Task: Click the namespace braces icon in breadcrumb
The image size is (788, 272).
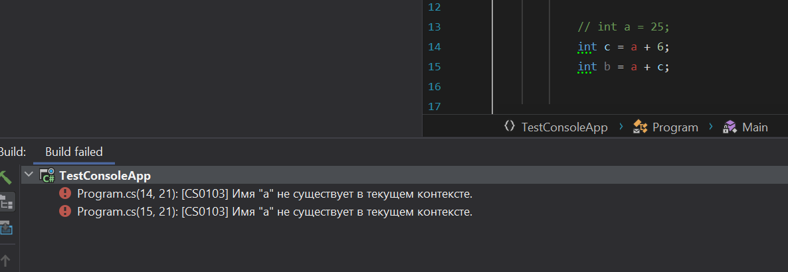Action: tap(510, 127)
